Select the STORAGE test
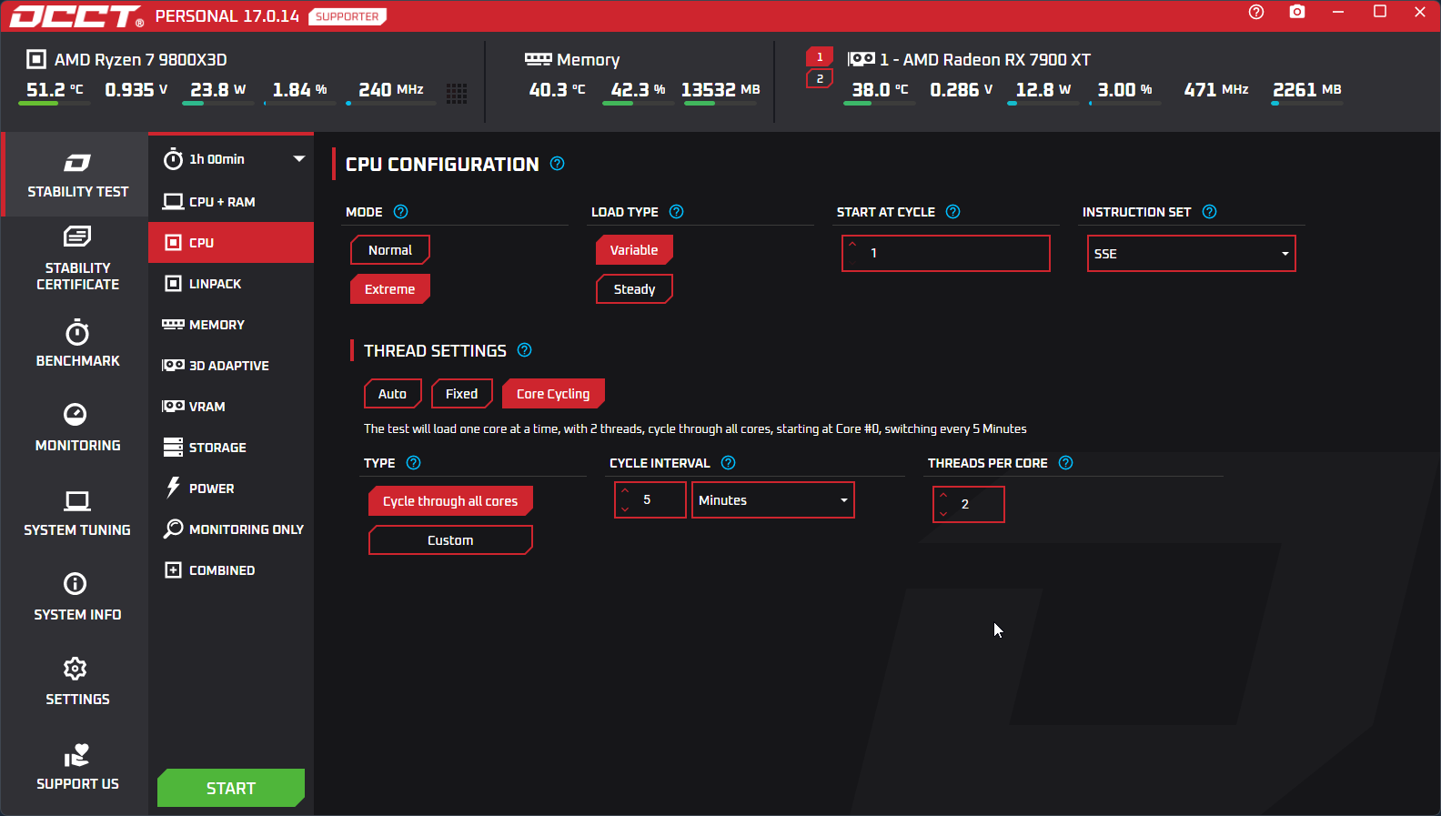The image size is (1441, 816). (x=231, y=448)
